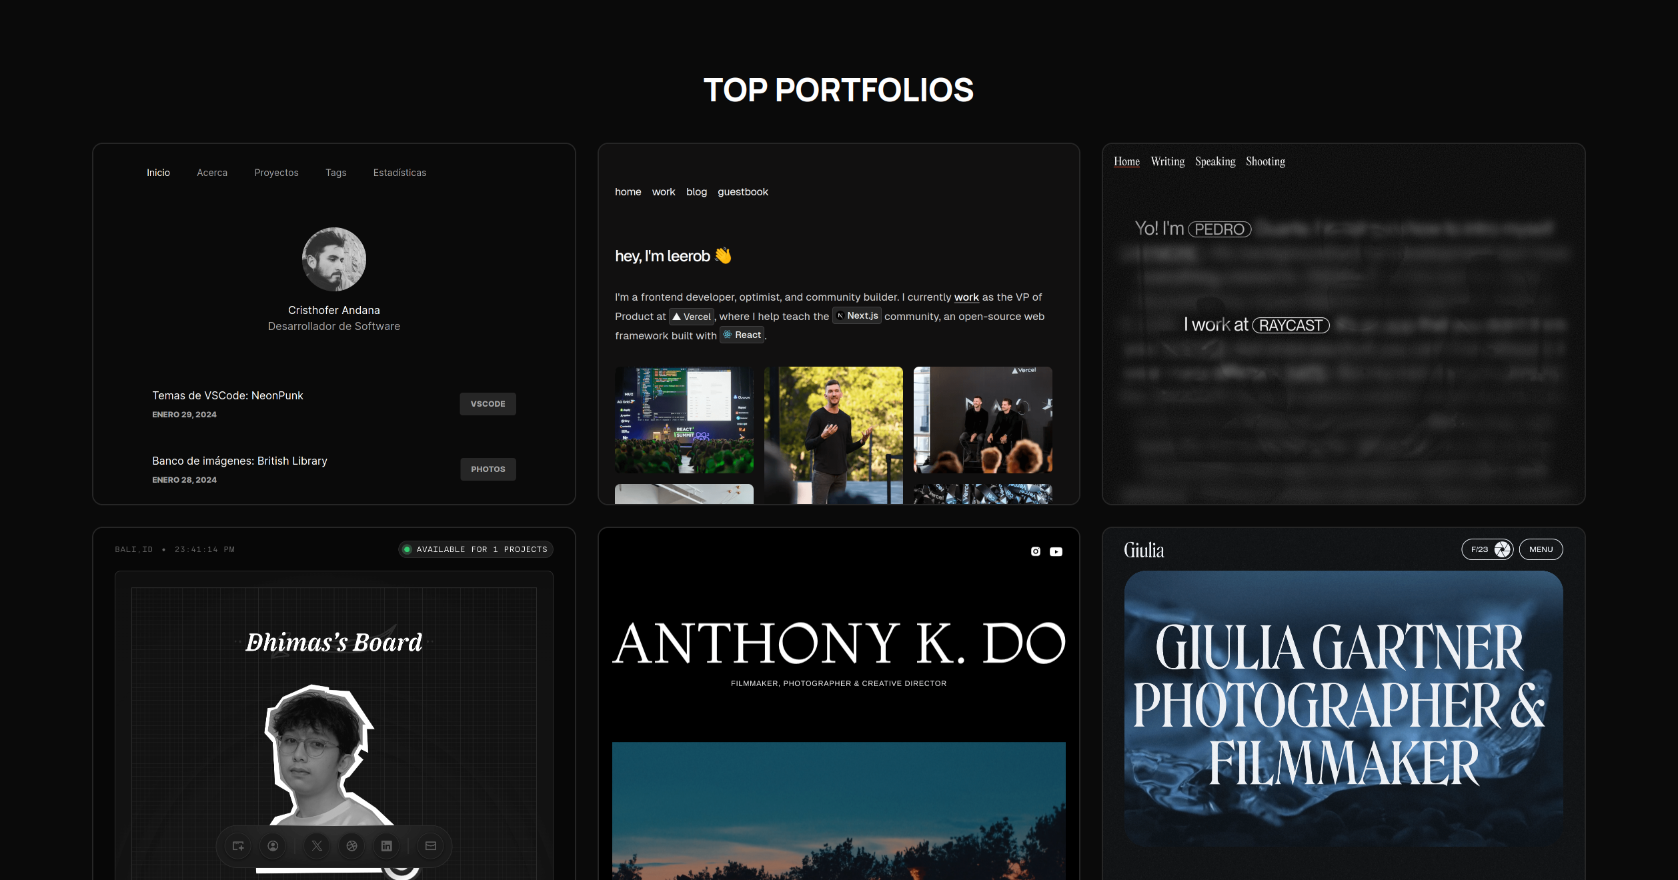Go to home link on leerob's site
1678x880 pixels.
point(628,192)
